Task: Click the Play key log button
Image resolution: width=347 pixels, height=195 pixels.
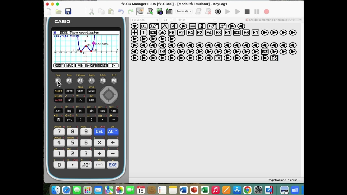Action: point(228,12)
